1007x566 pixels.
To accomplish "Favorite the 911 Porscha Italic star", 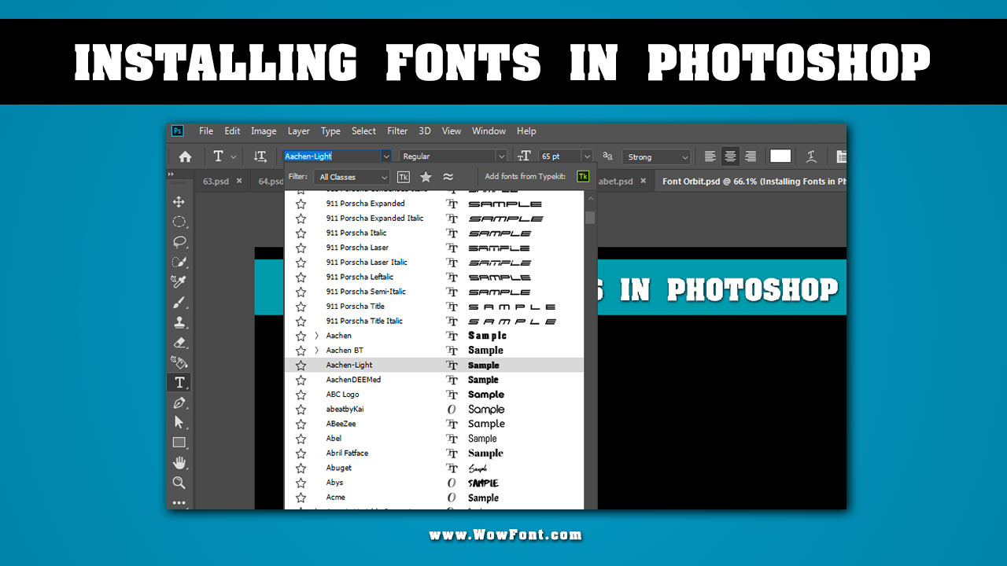I will tap(301, 233).
